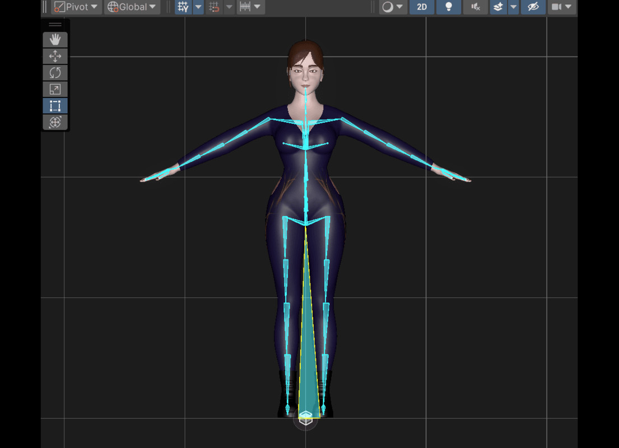Toggle scene lighting on or off
619x448 pixels.
tap(448, 7)
